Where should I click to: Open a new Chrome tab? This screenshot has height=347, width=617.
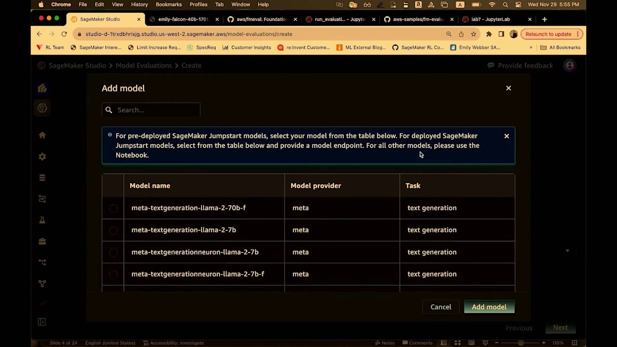(545, 19)
